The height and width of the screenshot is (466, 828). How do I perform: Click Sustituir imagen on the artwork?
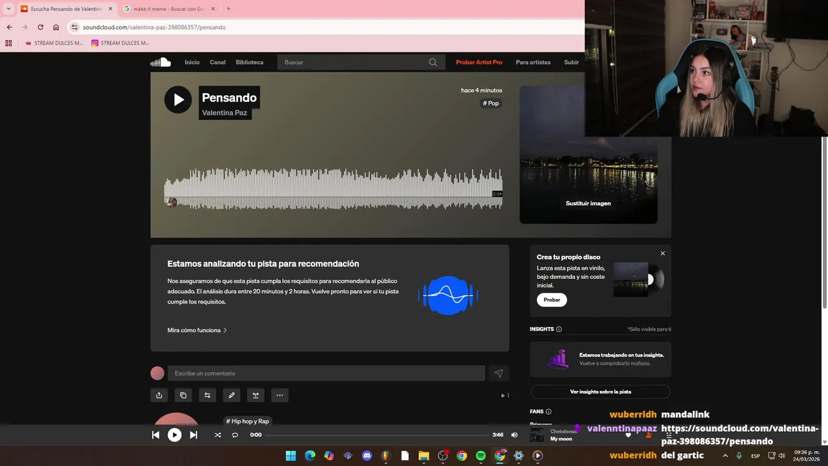click(x=588, y=203)
